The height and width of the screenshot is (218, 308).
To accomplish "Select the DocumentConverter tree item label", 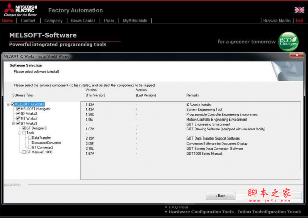I will tap(46, 143).
